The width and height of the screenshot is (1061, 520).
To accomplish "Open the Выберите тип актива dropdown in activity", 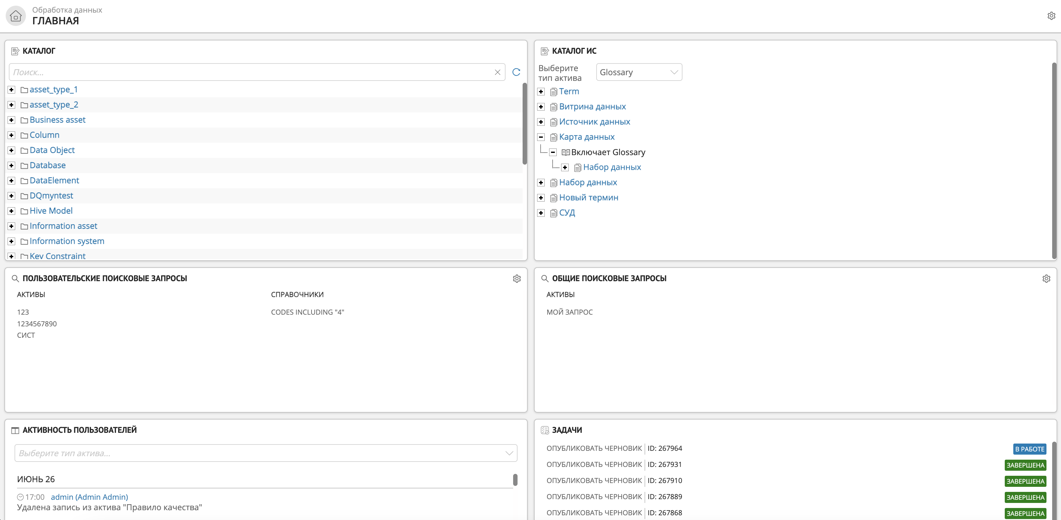I will 266,453.
